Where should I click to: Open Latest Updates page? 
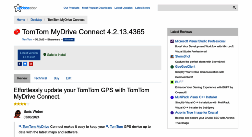point(124,8)
